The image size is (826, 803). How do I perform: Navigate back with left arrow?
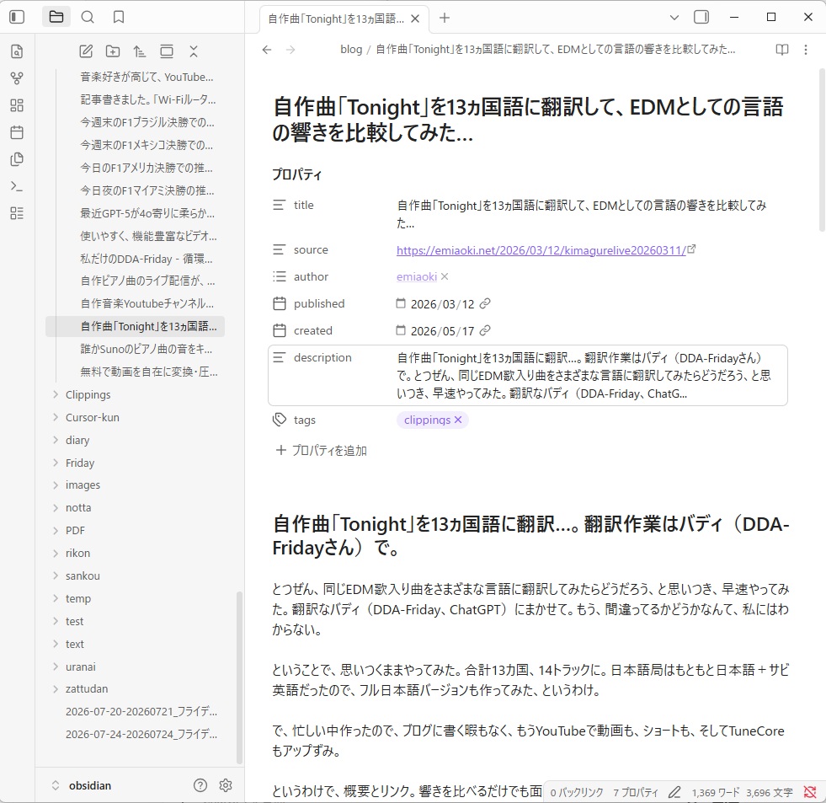267,50
